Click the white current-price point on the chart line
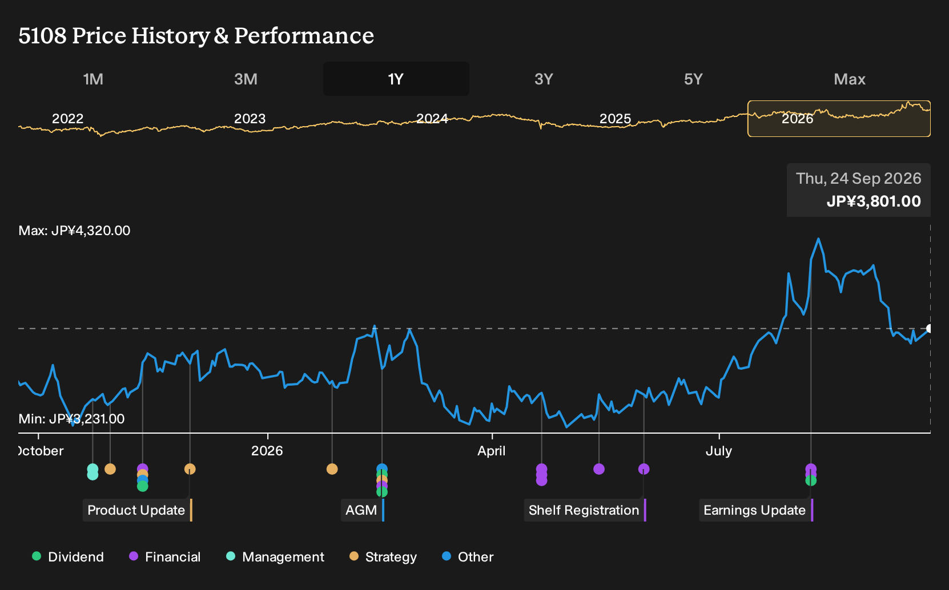Viewport: 949px width, 590px height. point(929,329)
